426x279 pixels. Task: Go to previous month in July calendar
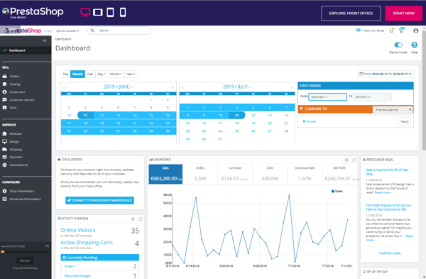pyautogui.click(x=182, y=87)
